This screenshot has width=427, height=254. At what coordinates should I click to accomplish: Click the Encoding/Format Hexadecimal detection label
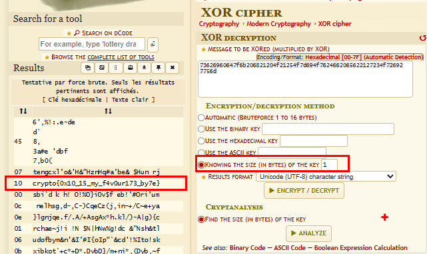coord(340,57)
